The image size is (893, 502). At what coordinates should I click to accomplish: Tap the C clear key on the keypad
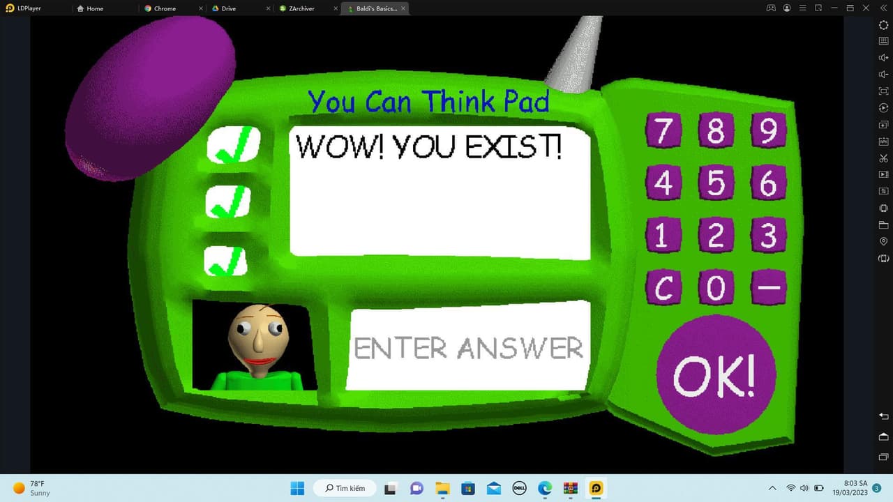[663, 287]
